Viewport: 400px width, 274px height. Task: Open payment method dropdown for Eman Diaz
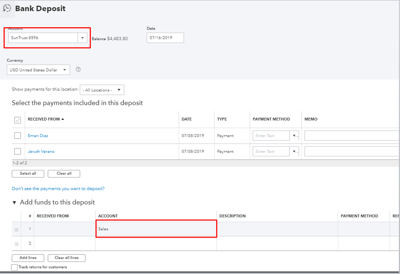295,136
